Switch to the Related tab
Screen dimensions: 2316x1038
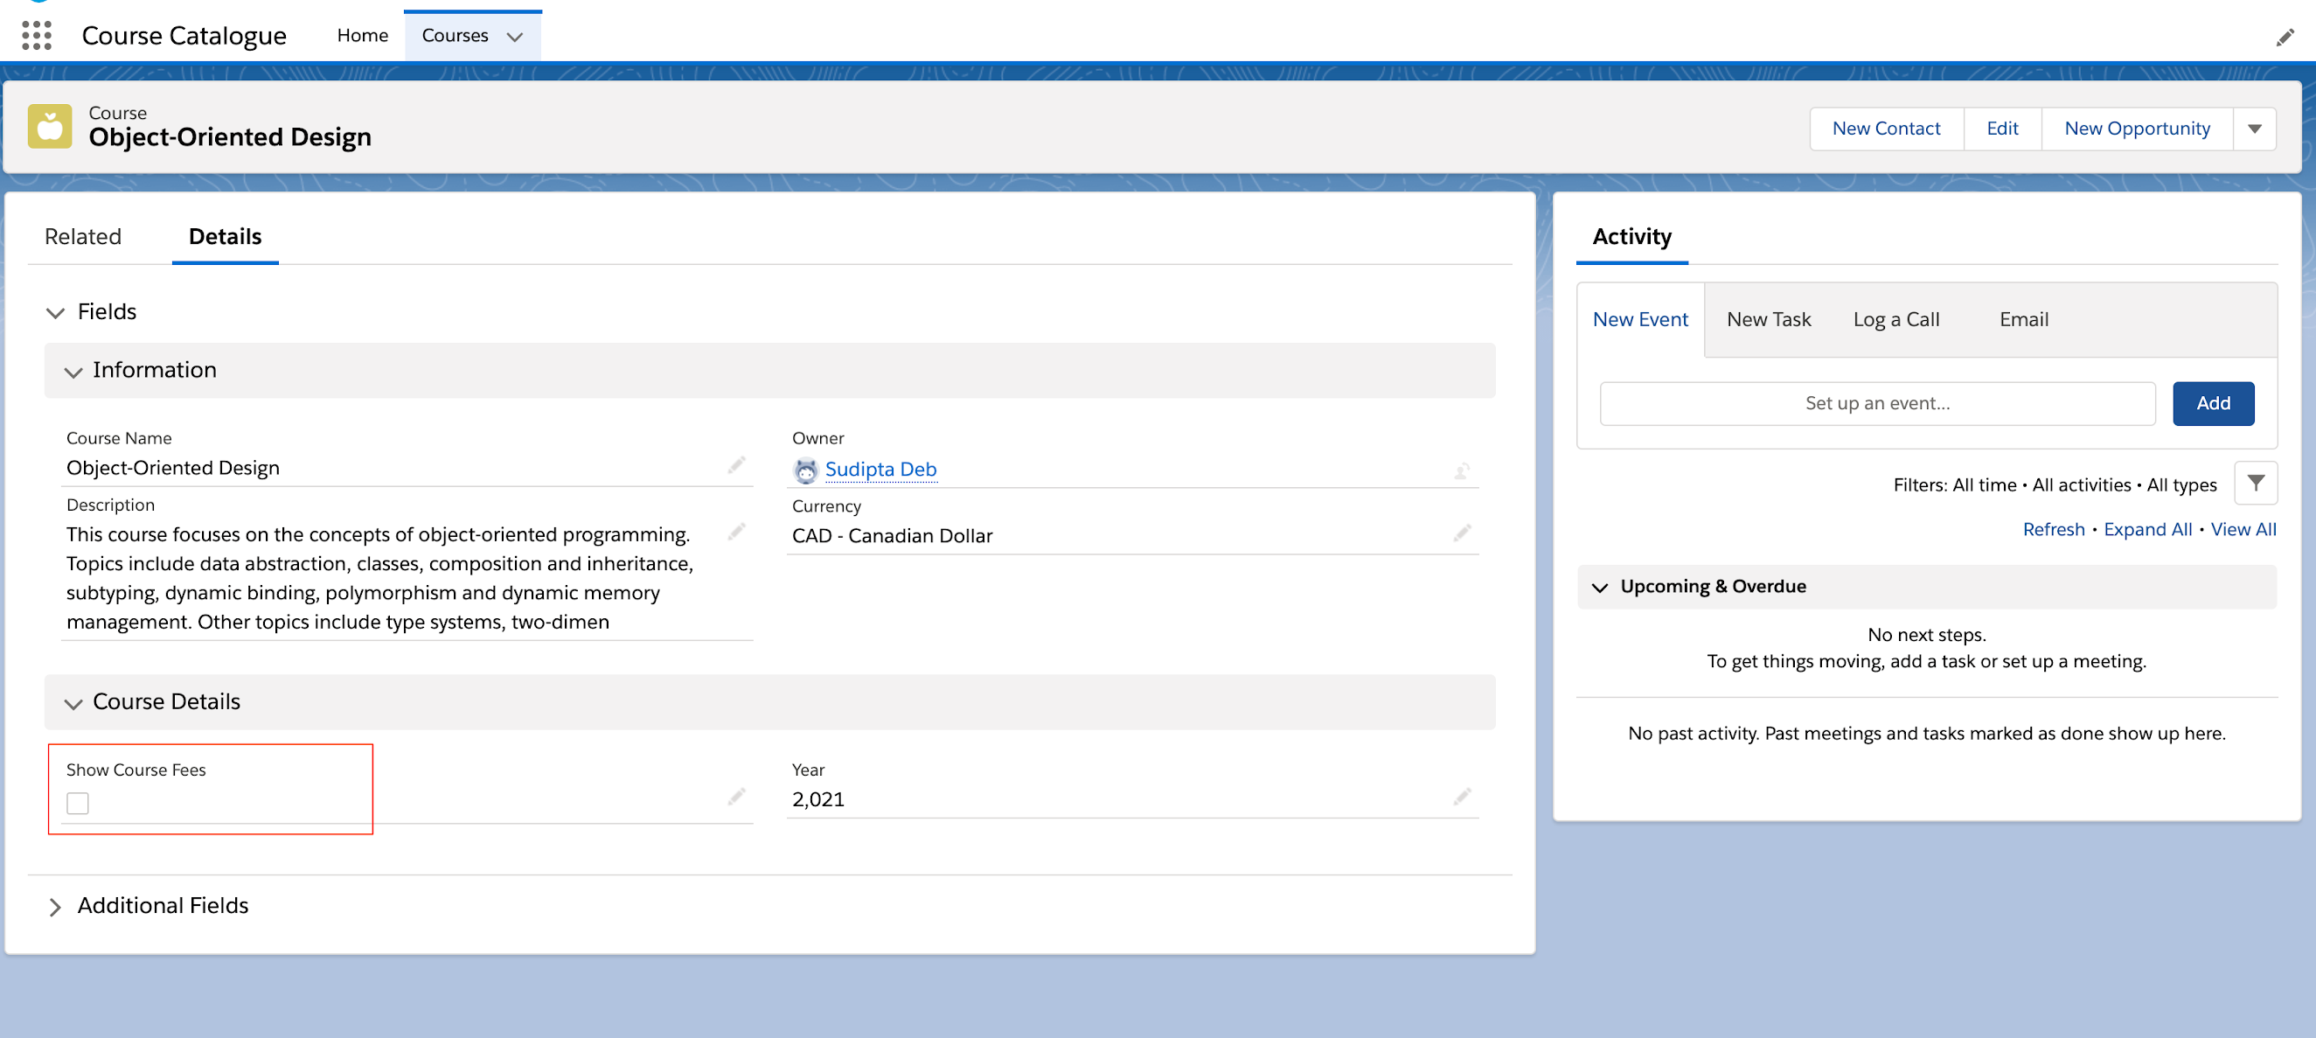pyautogui.click(x=83, y=237)
